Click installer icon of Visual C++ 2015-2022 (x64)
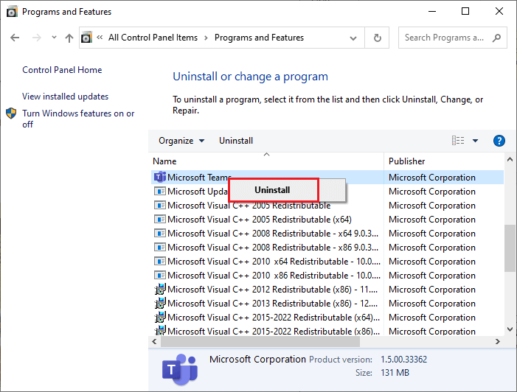This screenshot has height=392, width=517. tap(160, 318)
